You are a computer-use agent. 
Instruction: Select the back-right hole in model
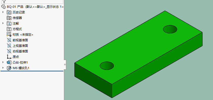point(170,29)
